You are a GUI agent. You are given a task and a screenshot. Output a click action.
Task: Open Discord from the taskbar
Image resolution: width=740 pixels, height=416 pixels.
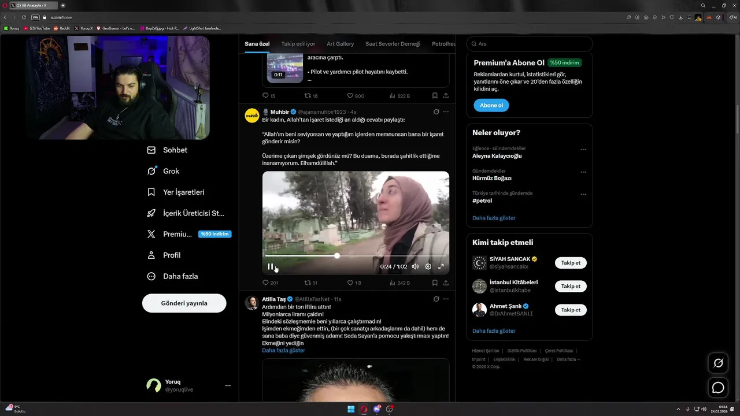point(378,409)
